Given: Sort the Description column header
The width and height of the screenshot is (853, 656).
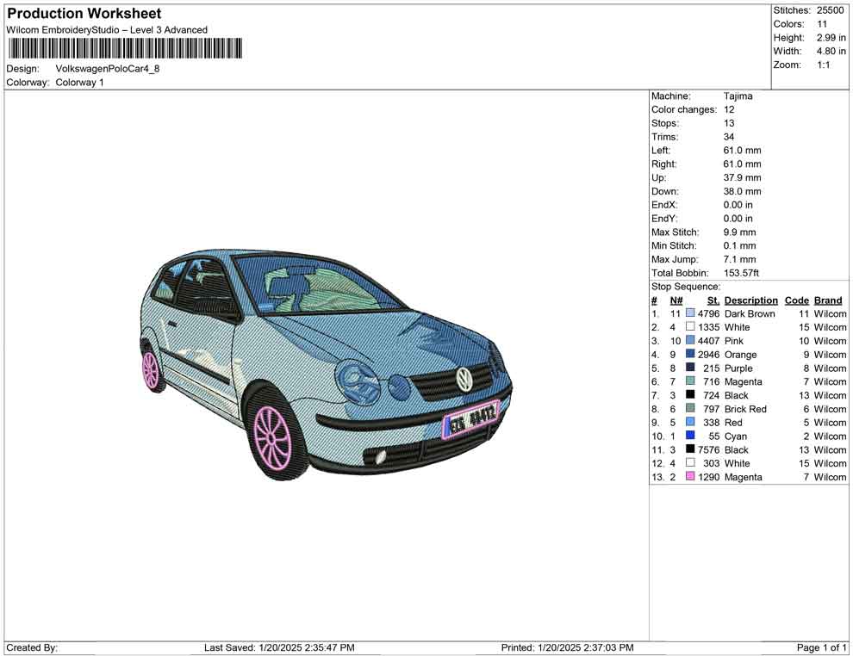Looking at the screenshot, I should 750,300.
